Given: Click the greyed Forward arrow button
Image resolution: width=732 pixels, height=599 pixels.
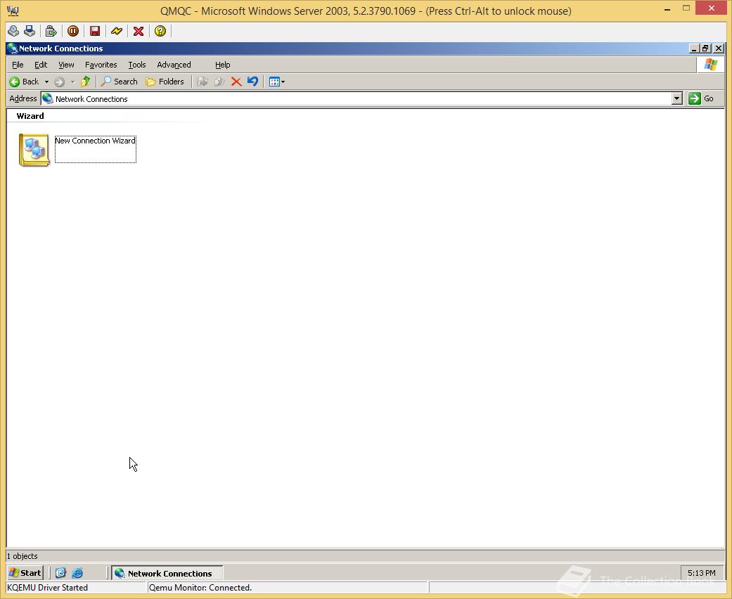Looking at the screenshot, I should 59,82.
